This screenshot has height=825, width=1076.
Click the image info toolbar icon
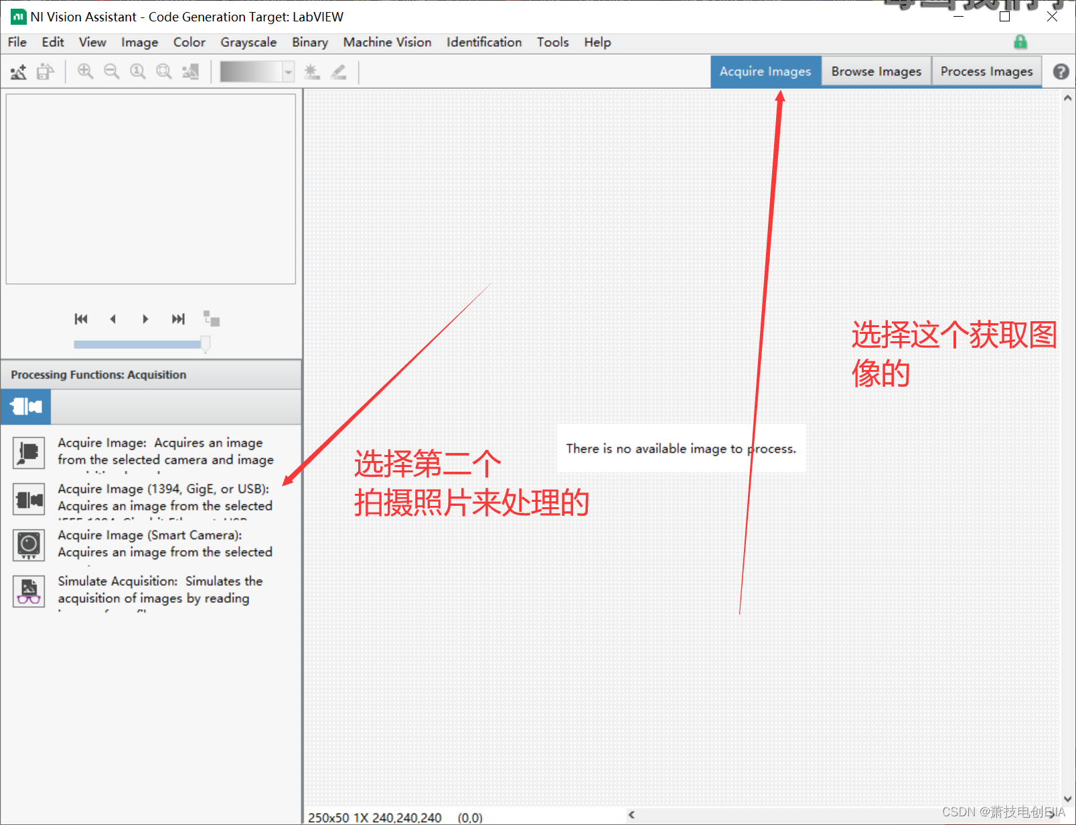190,72
